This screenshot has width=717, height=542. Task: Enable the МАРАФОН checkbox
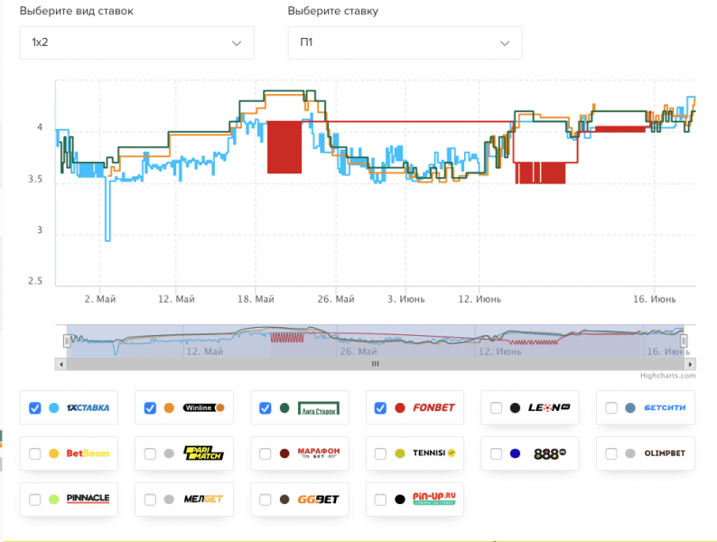pyautogui.click(x=265, y=453)
